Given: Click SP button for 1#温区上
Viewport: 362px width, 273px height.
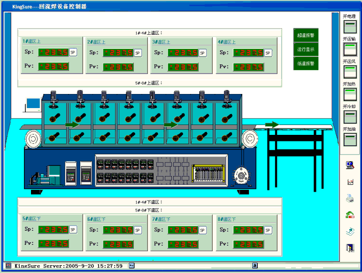Looking at the screenshot, I should pos(73,52).
